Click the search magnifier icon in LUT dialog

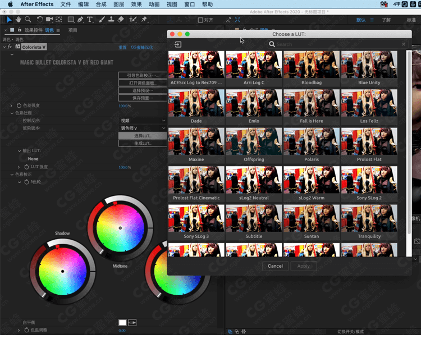(272, 44)
